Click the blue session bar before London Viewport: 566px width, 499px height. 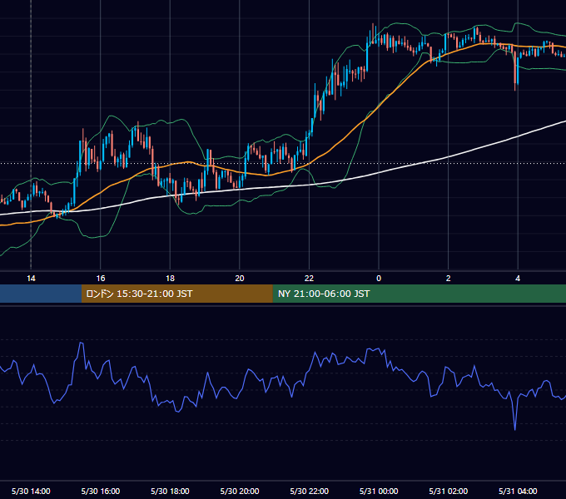pos(41,294)
